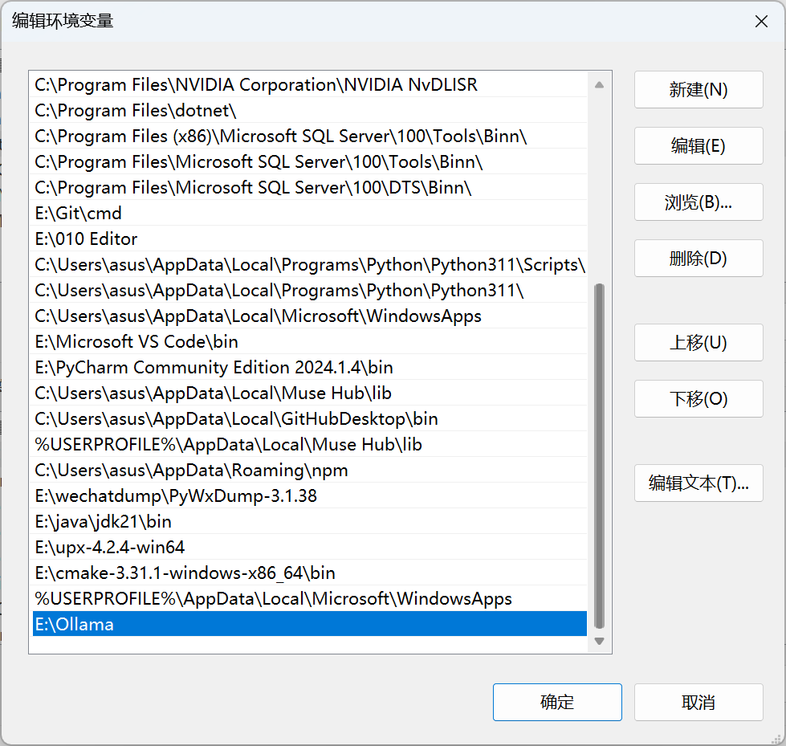Confirm changes with 确定 button

pos(557,702)
